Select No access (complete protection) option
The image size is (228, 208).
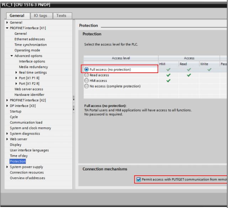click(86, 86)
